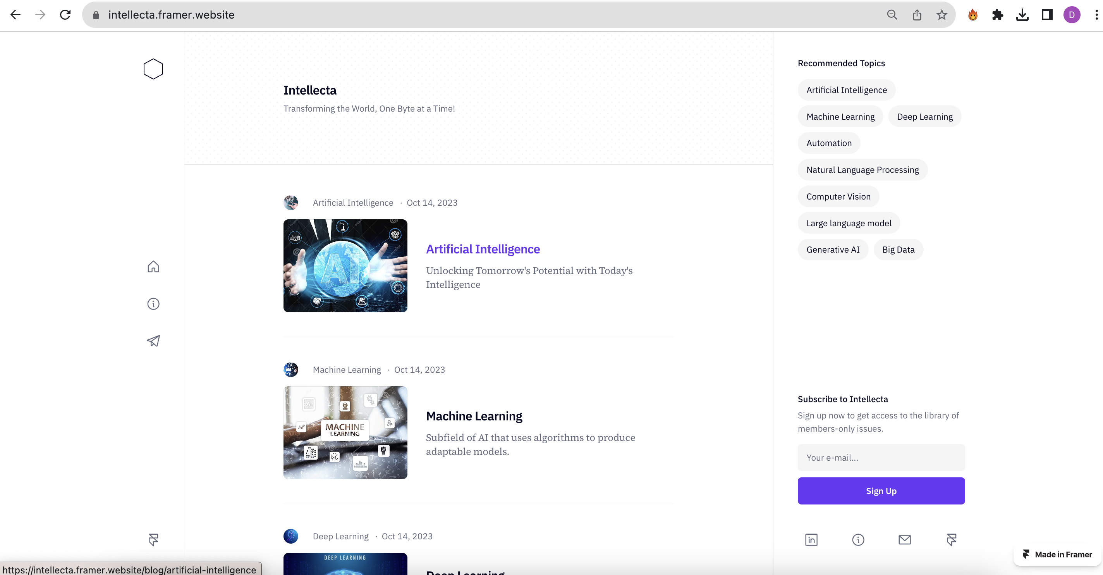Open the LinkedIn icon below Sign Up
The image size is (1103, 575).
pos(811,539)
